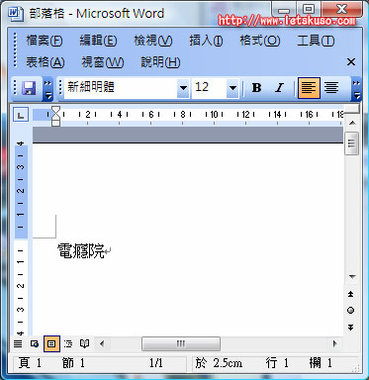The height and width of the screenshot is (380, 369).
Task: Click status bar page count 1/1
Action: [x=155, y=363]
